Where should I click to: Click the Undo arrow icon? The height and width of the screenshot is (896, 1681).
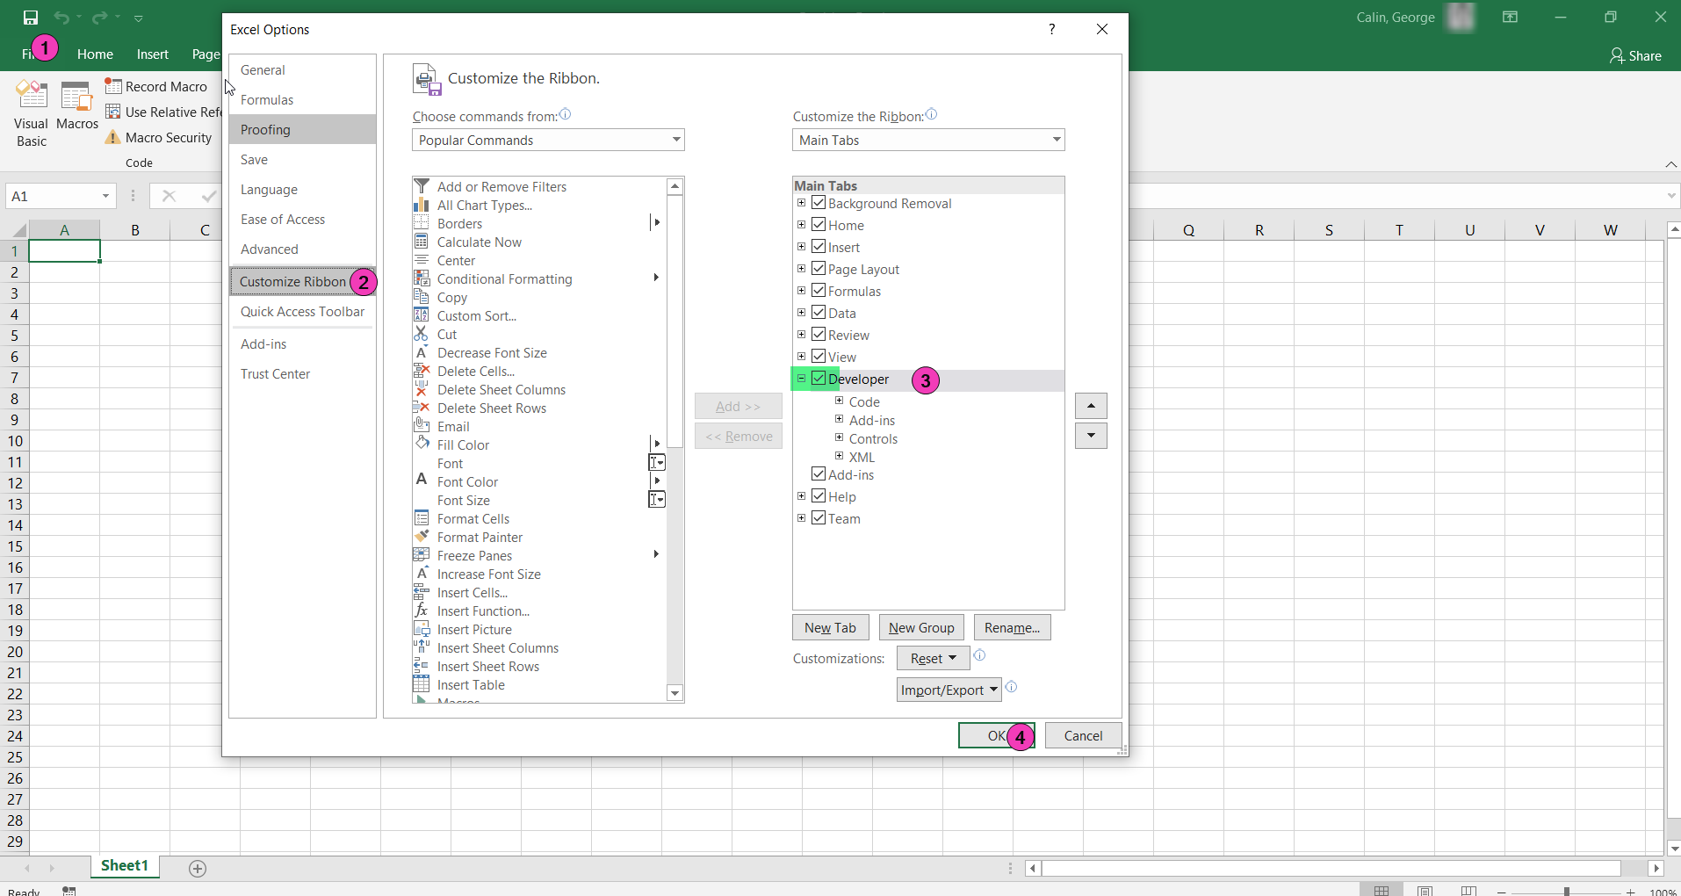click(61, 18)
